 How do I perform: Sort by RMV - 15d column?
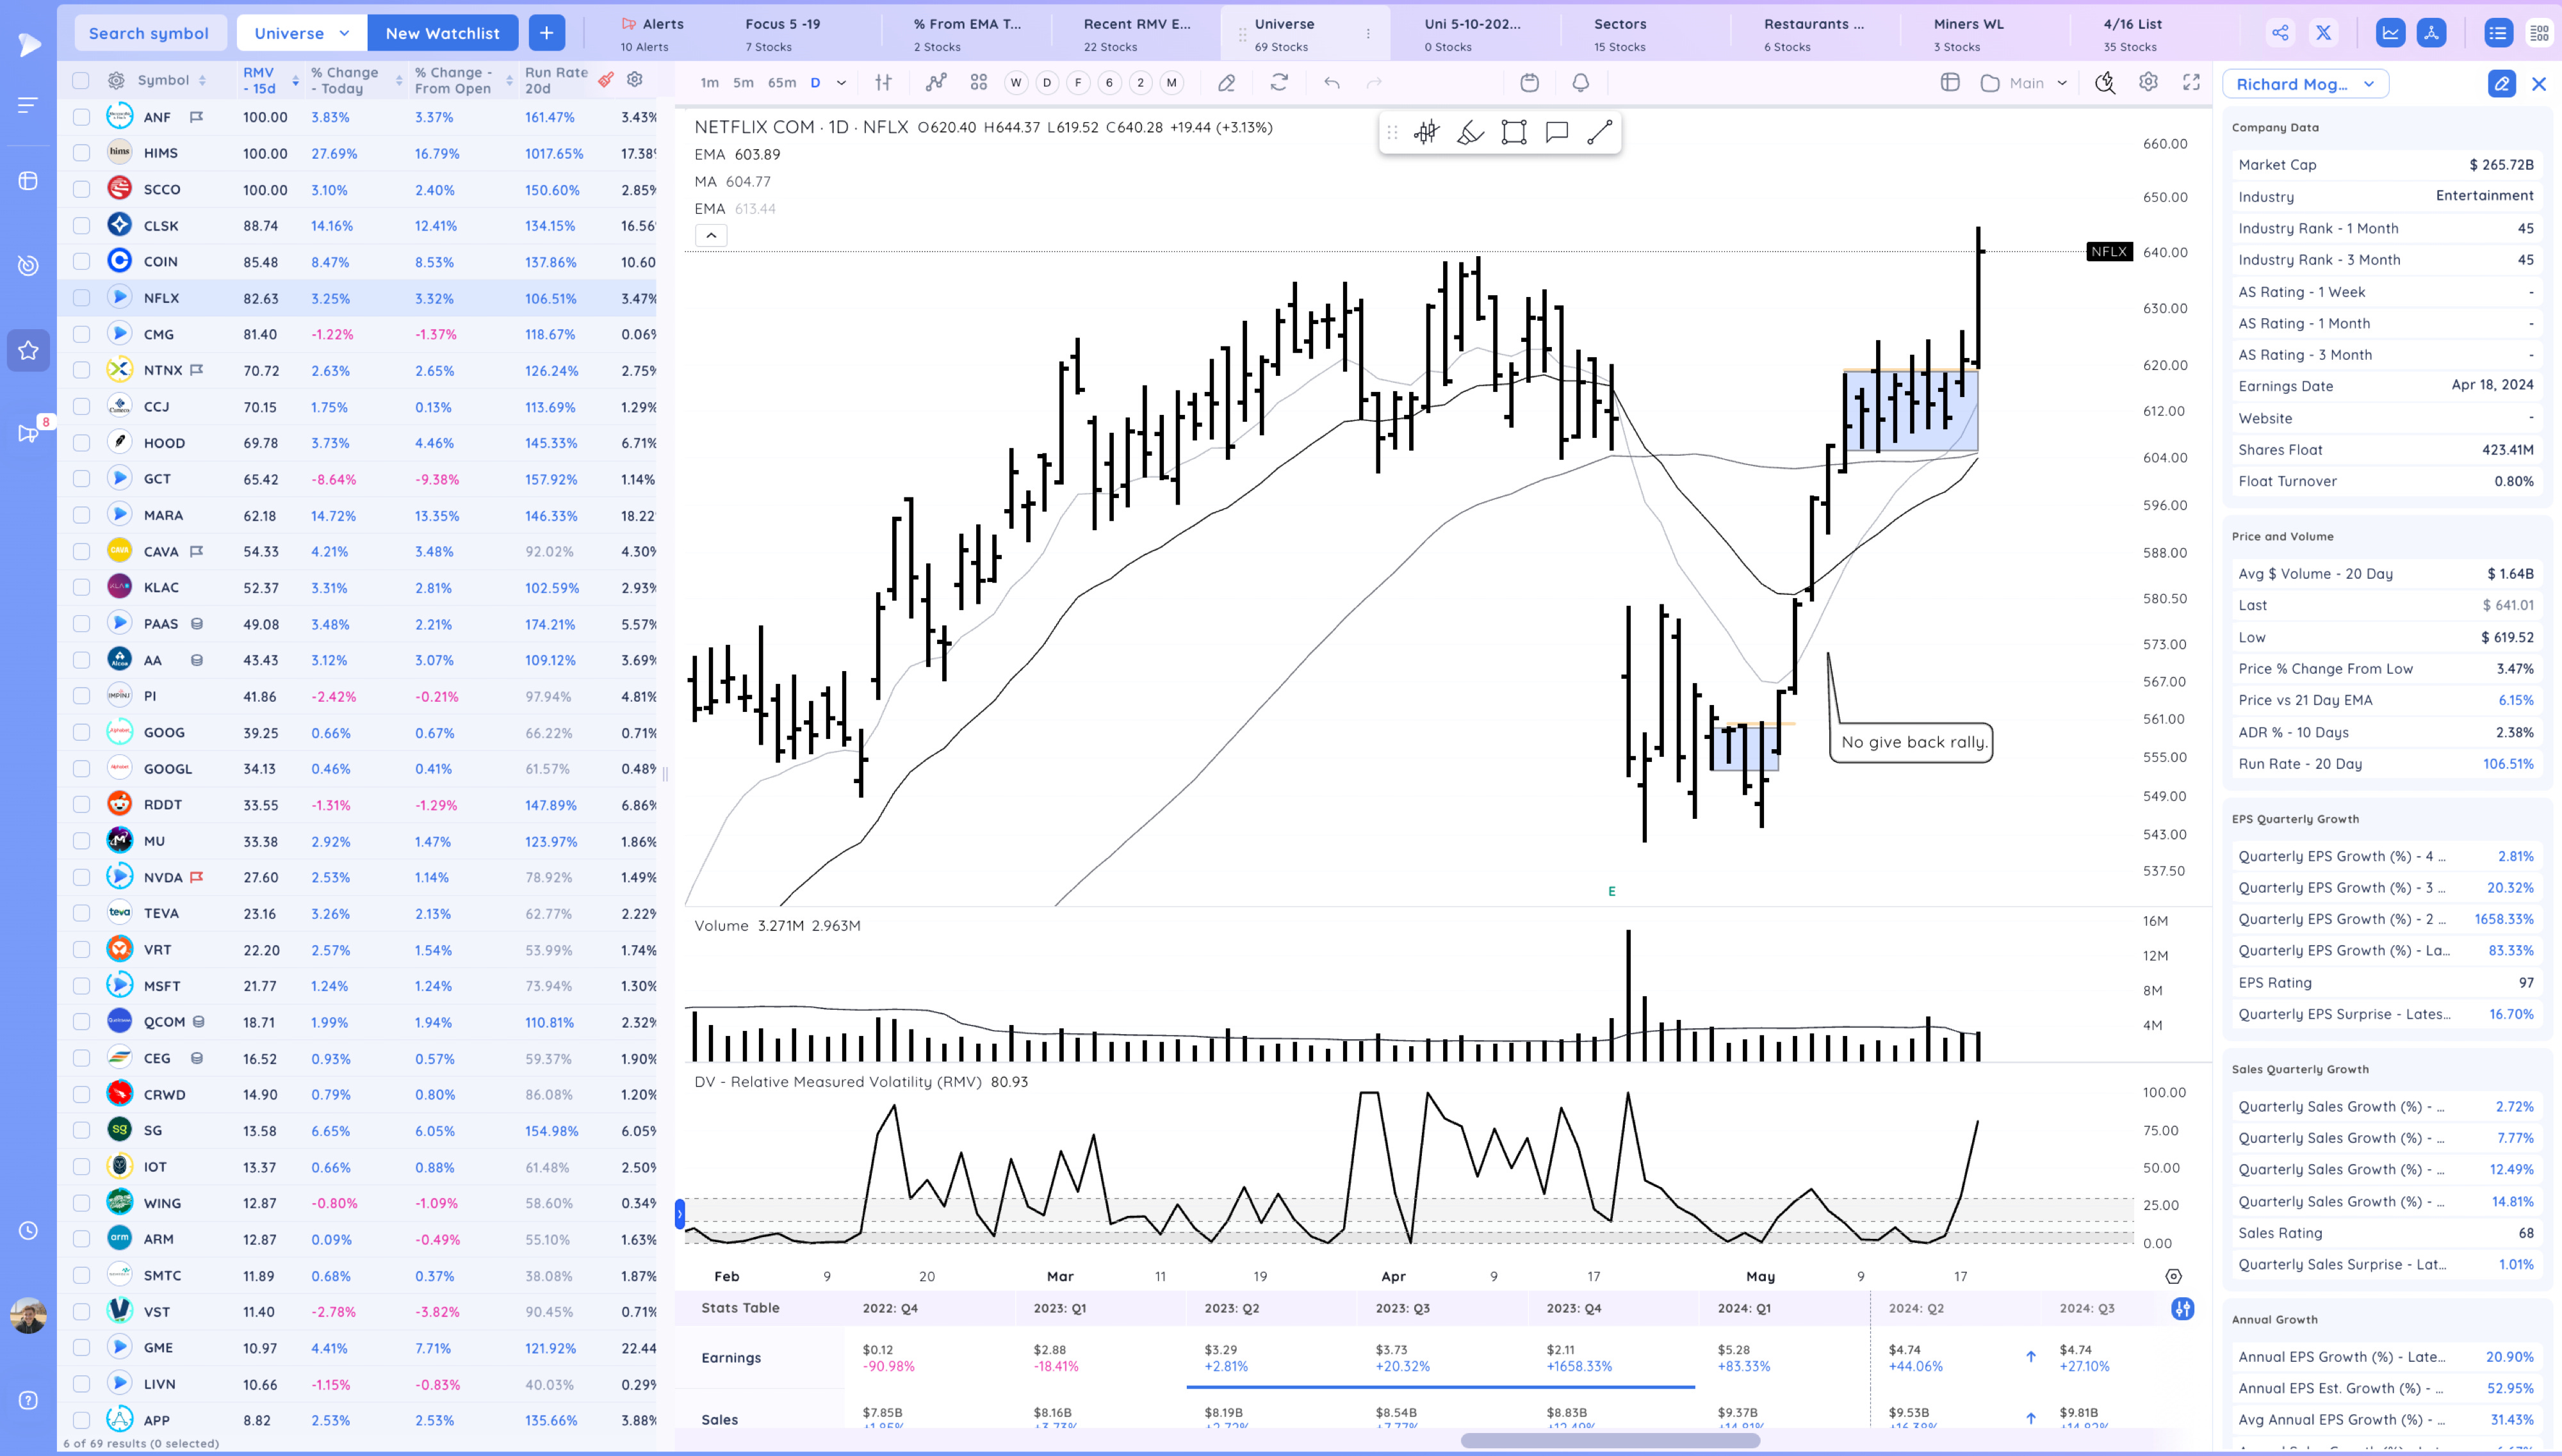click(270, 80)
